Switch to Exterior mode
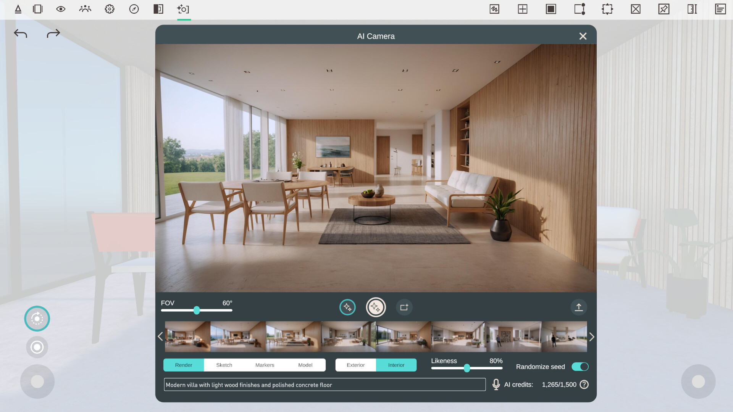Screen dimensions: 733x412 click(x=355, y=365)
